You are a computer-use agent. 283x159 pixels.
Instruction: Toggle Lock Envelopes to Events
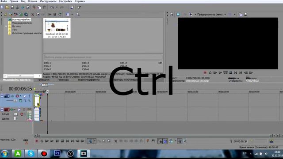tap(180, 141)
